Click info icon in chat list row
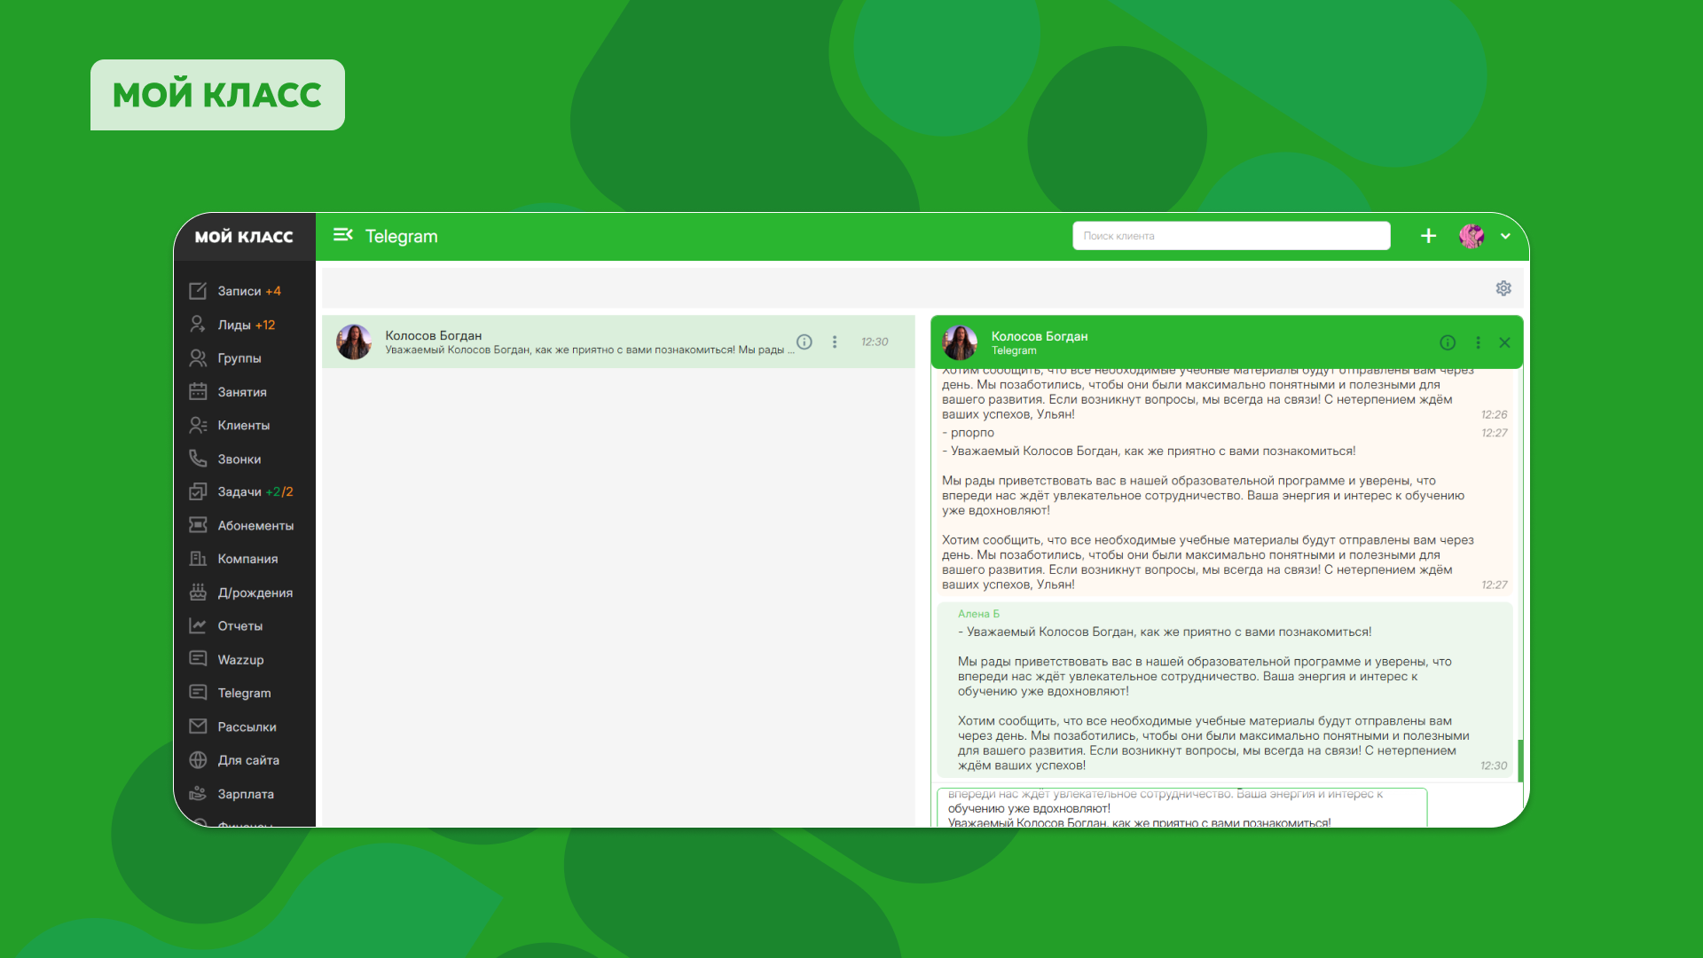The width and height of the screenshot is (1703, 958). coord(804,342)
